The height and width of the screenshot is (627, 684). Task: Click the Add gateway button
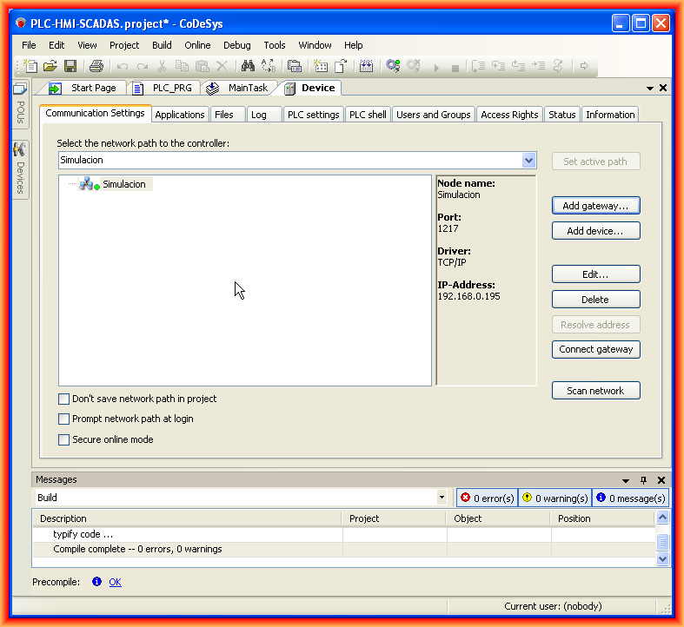tap(595, 206)
